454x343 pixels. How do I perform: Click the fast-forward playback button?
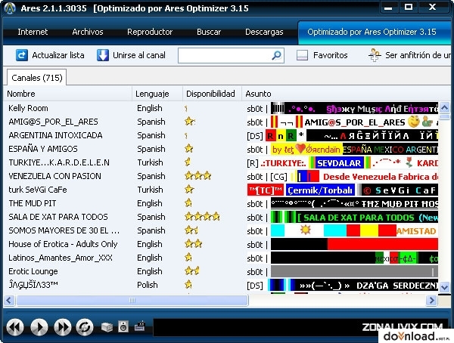[x=63, y=327]
